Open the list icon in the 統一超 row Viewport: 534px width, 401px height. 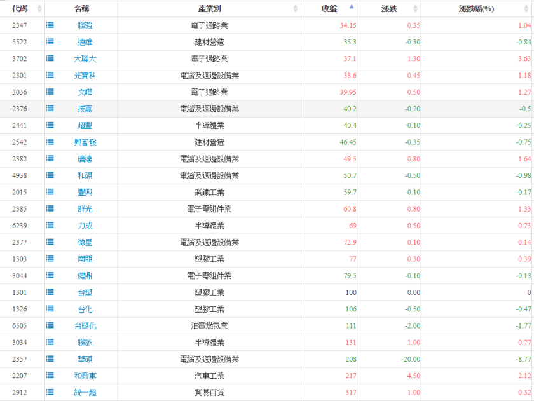[x=50, y=392]
